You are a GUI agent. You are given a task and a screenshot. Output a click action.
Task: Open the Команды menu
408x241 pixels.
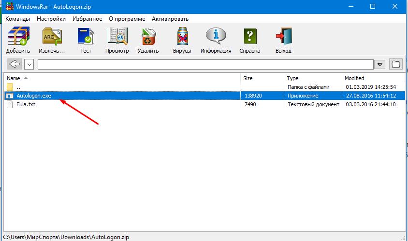coord(18,19)
